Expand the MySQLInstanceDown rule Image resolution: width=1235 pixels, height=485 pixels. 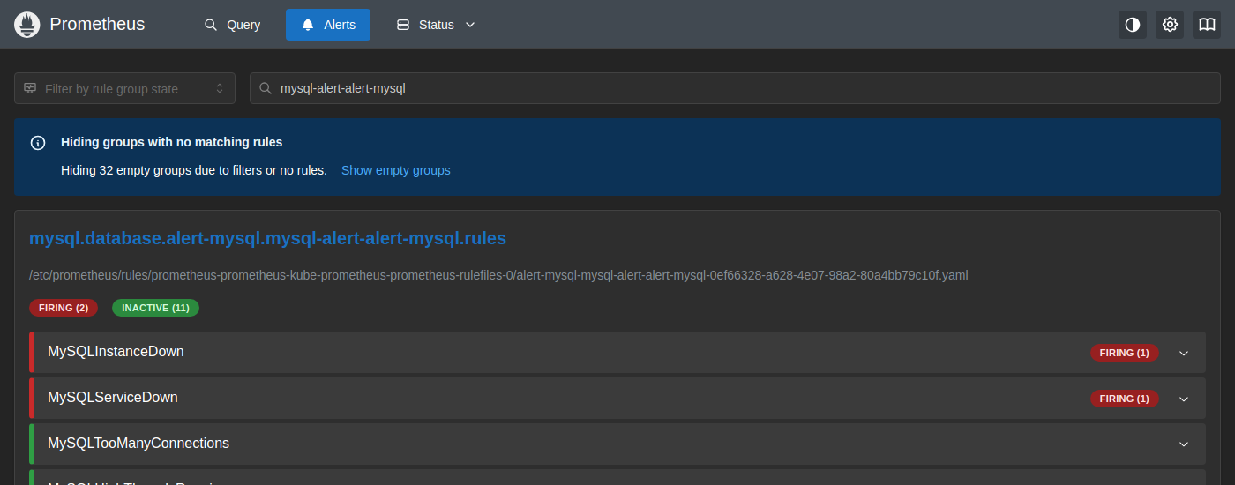1184,353
